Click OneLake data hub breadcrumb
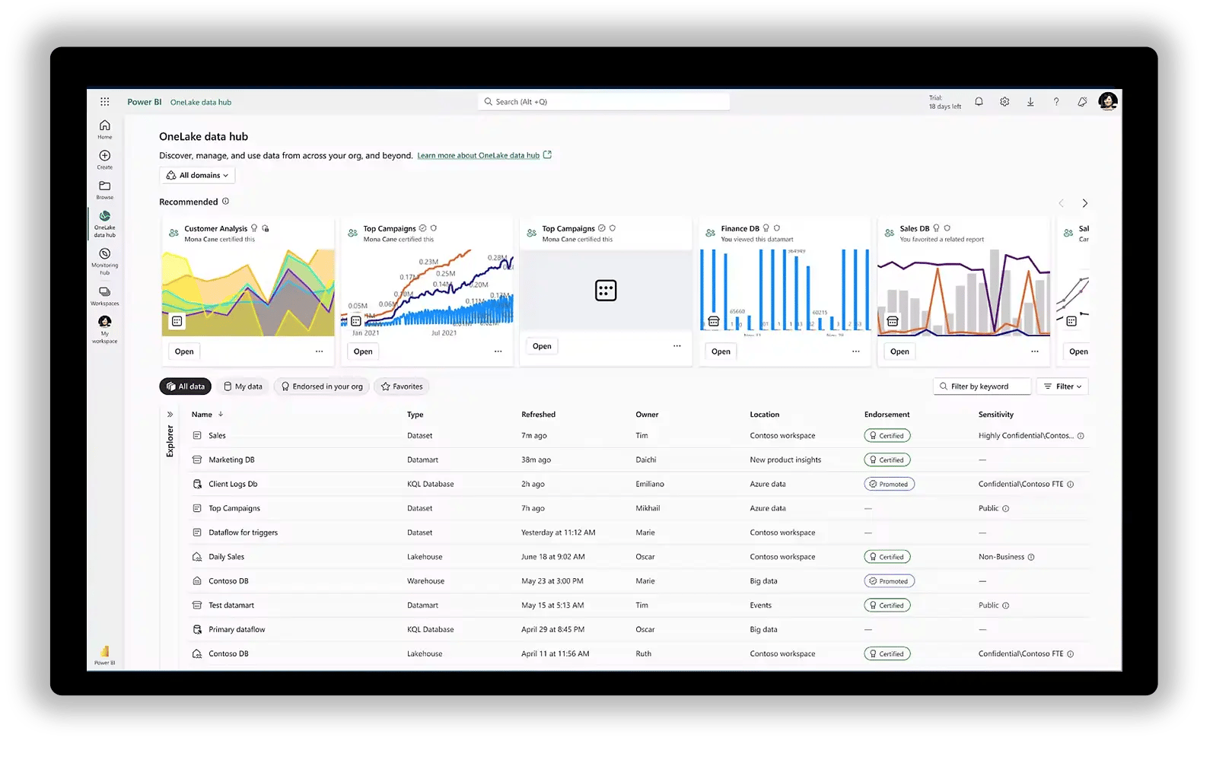 pos(201,102)
